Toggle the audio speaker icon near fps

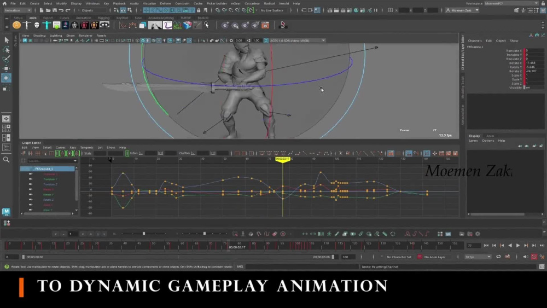(x=525, y=257)
